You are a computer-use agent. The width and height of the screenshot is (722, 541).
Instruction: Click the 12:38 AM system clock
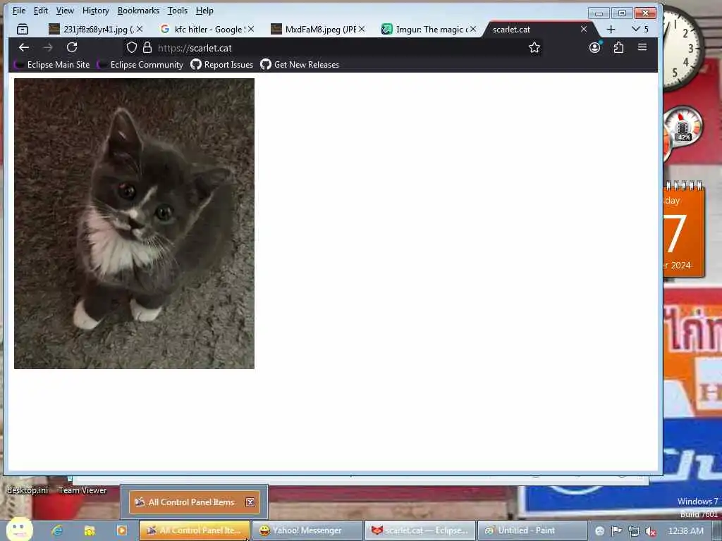[685, 531]
